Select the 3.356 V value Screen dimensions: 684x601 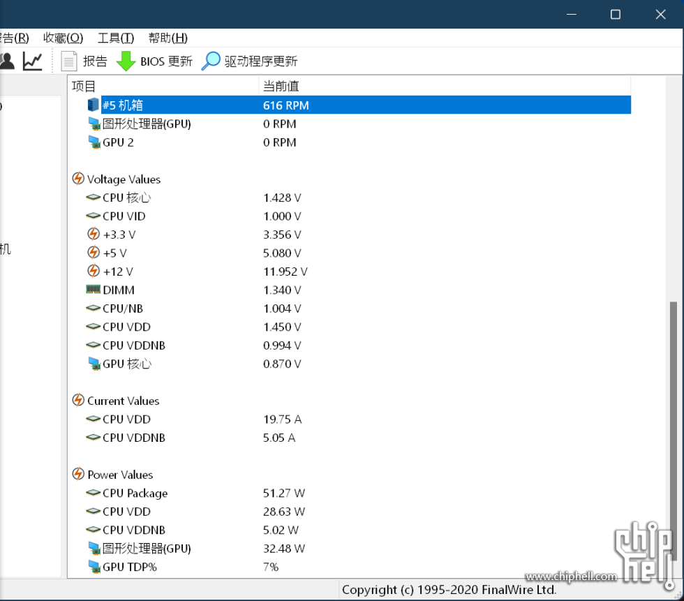282,235
